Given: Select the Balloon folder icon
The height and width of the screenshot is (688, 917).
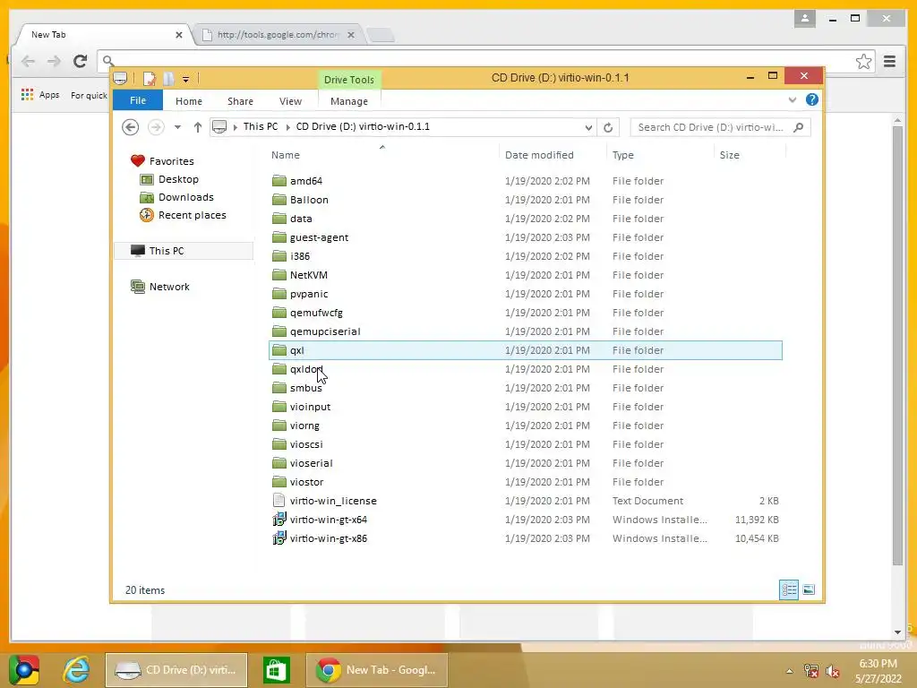Looking at the screenshot, I should [279, 200].
